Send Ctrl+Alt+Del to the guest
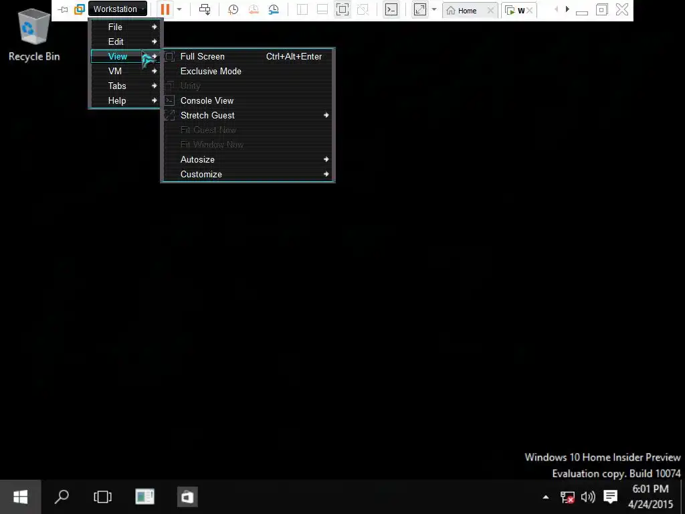The width and height of the screenshot is (685, 514). click(x=205, y=9)
